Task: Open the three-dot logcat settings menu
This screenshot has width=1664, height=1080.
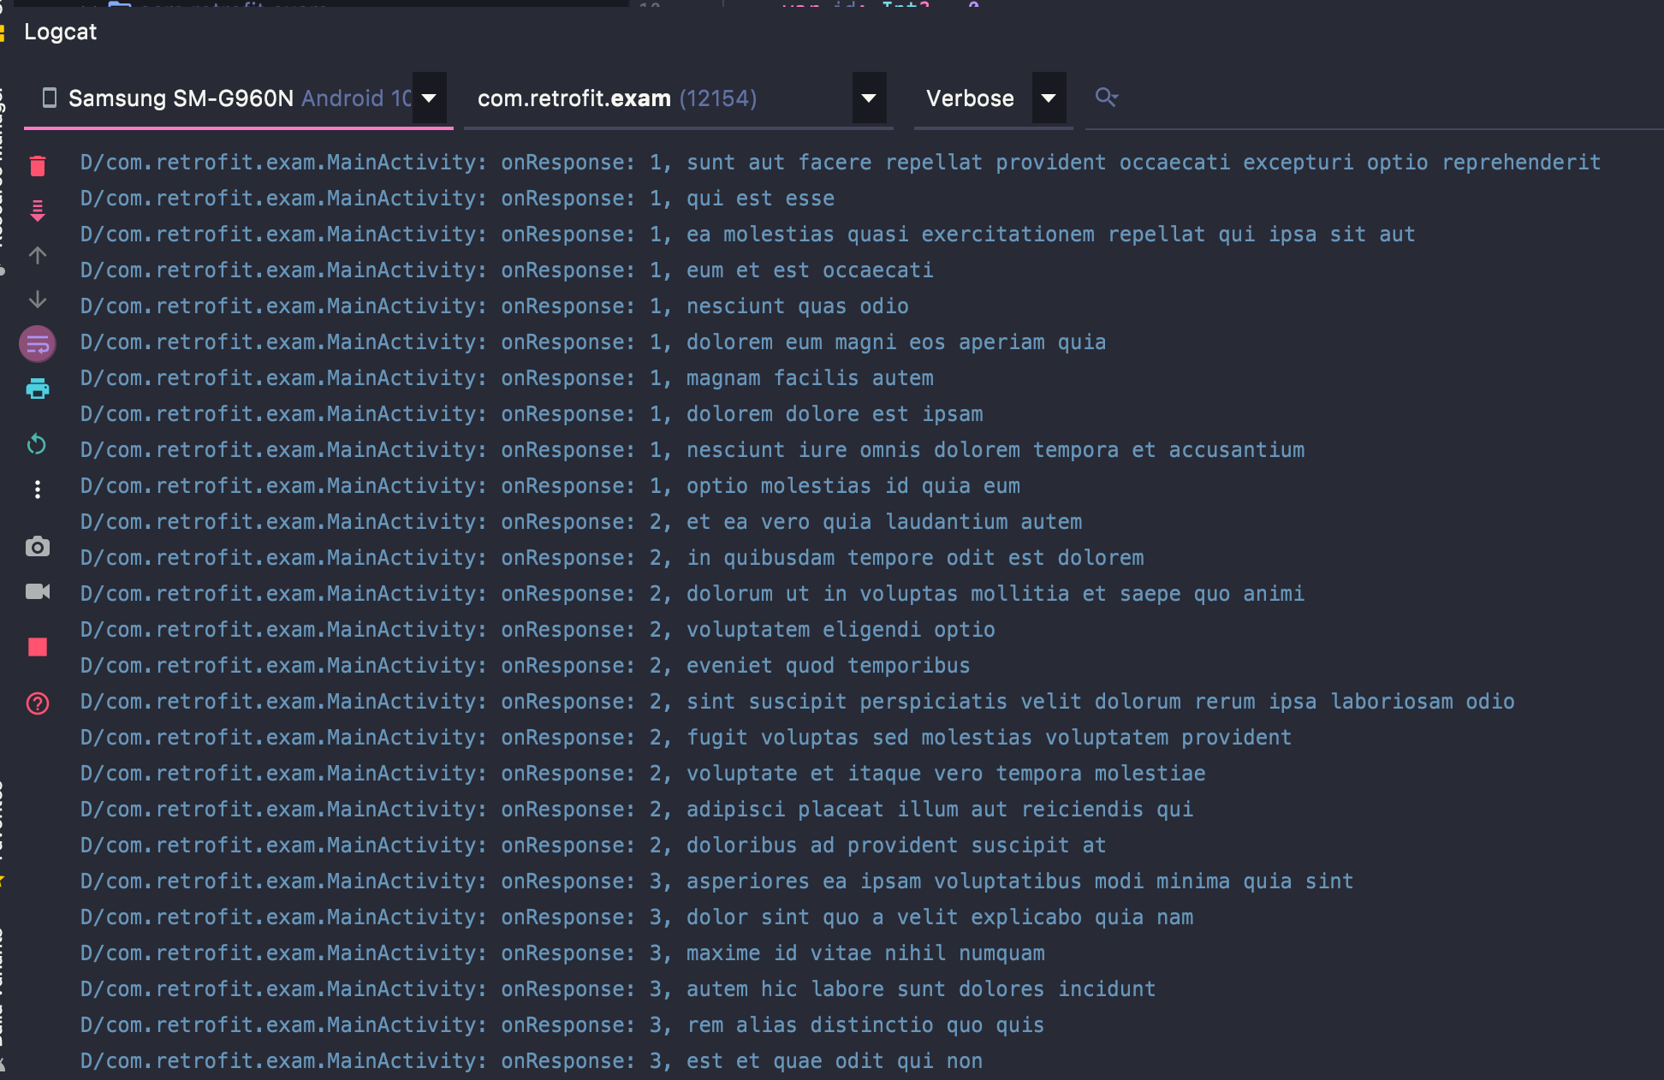Action: (38, 490)
